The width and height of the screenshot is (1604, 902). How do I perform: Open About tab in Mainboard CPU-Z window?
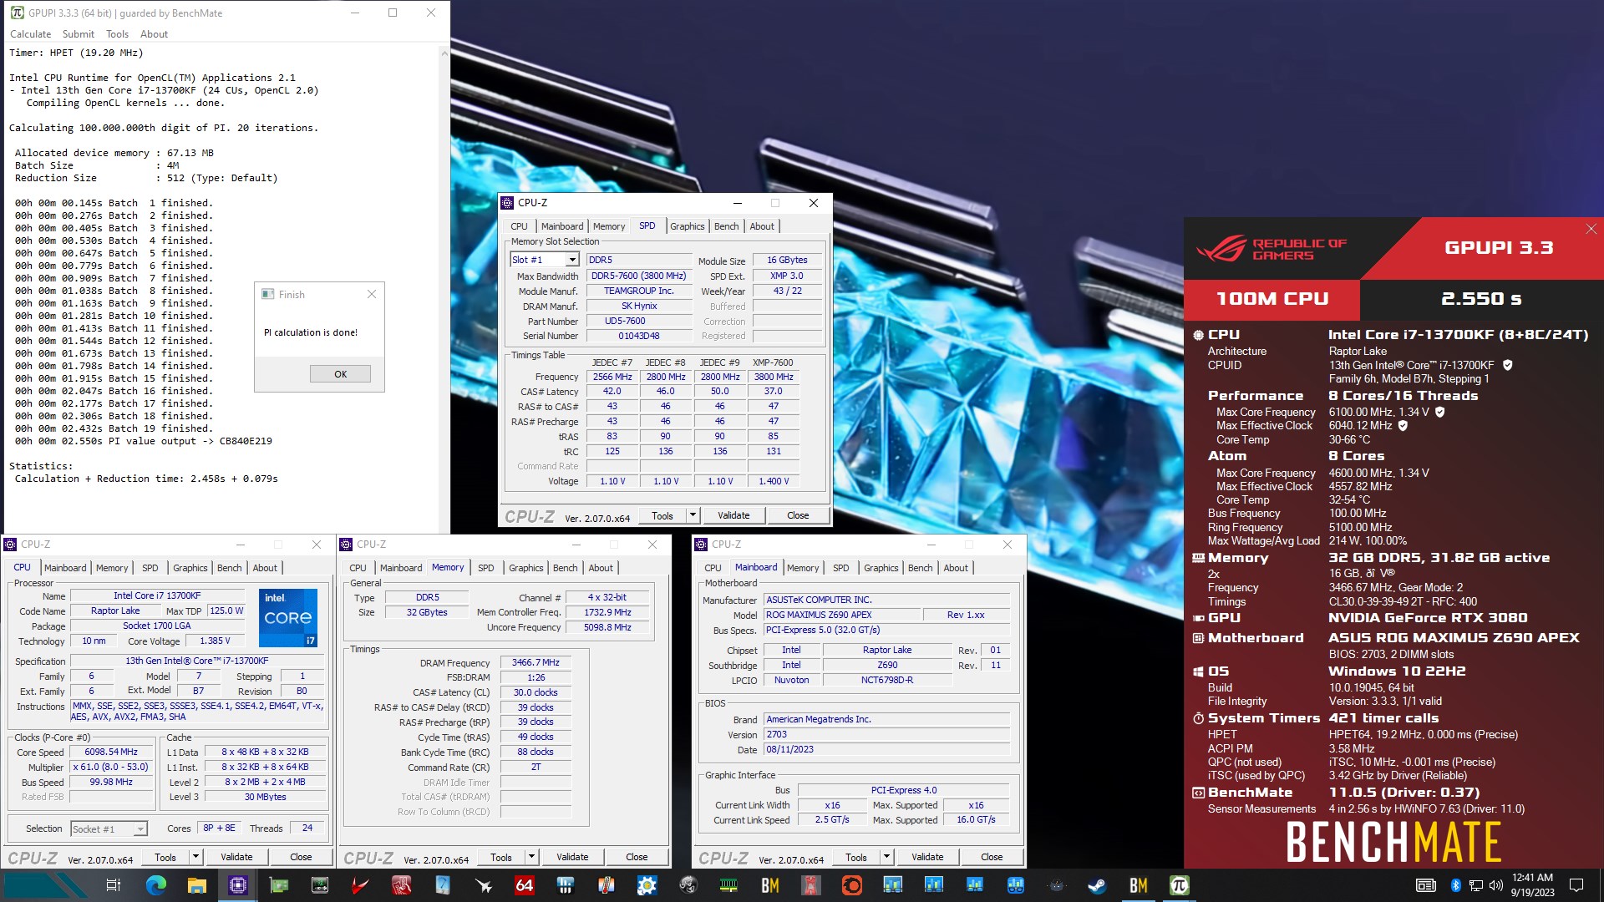tap(956, 568)
